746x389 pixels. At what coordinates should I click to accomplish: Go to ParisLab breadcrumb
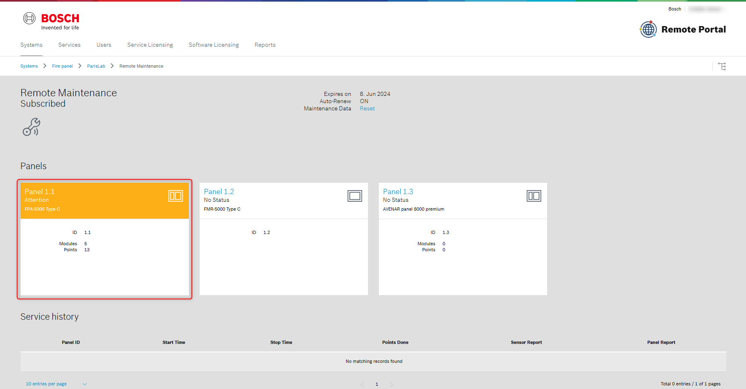(x=96, y=66)
